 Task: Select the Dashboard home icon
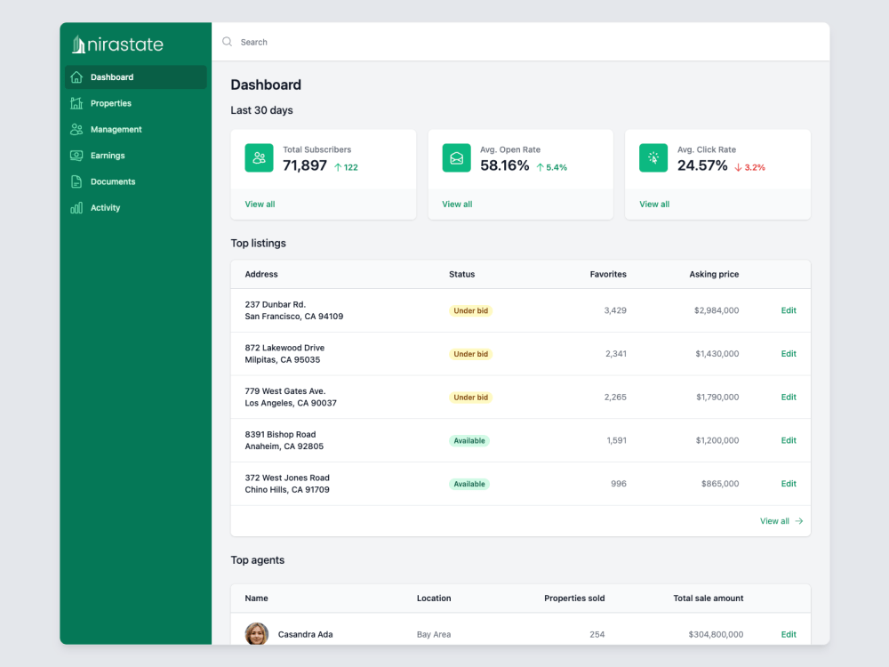click(x=76, y=77)
